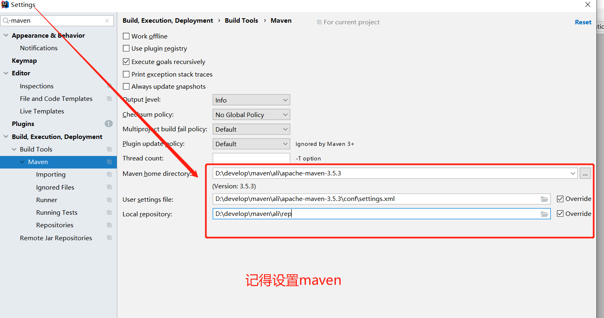This screenshot has height=318, width=604.
Task: Select Ignored Files under Maven
Action: (55, 187)
